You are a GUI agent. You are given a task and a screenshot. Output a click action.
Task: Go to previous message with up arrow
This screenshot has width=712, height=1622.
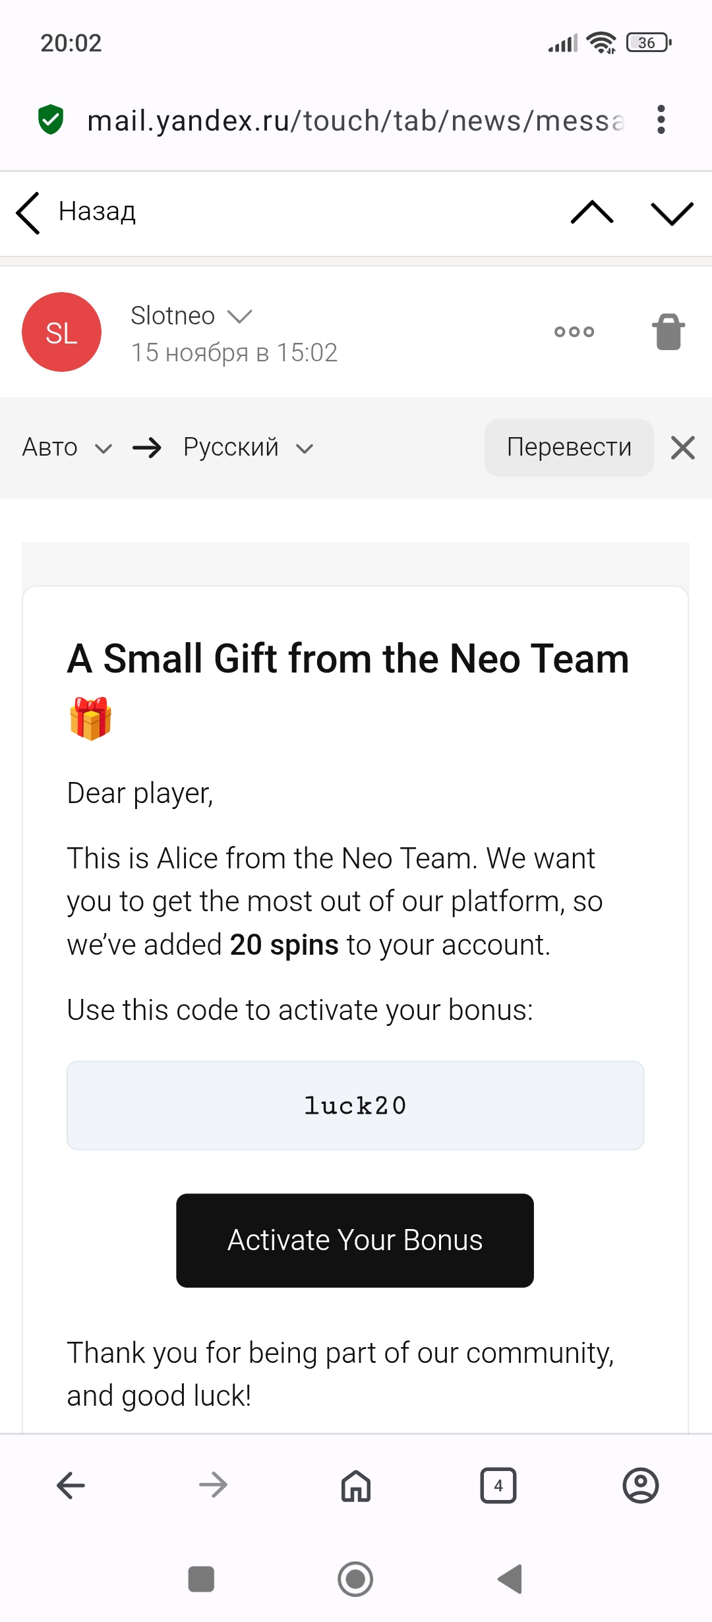(592, 213)
